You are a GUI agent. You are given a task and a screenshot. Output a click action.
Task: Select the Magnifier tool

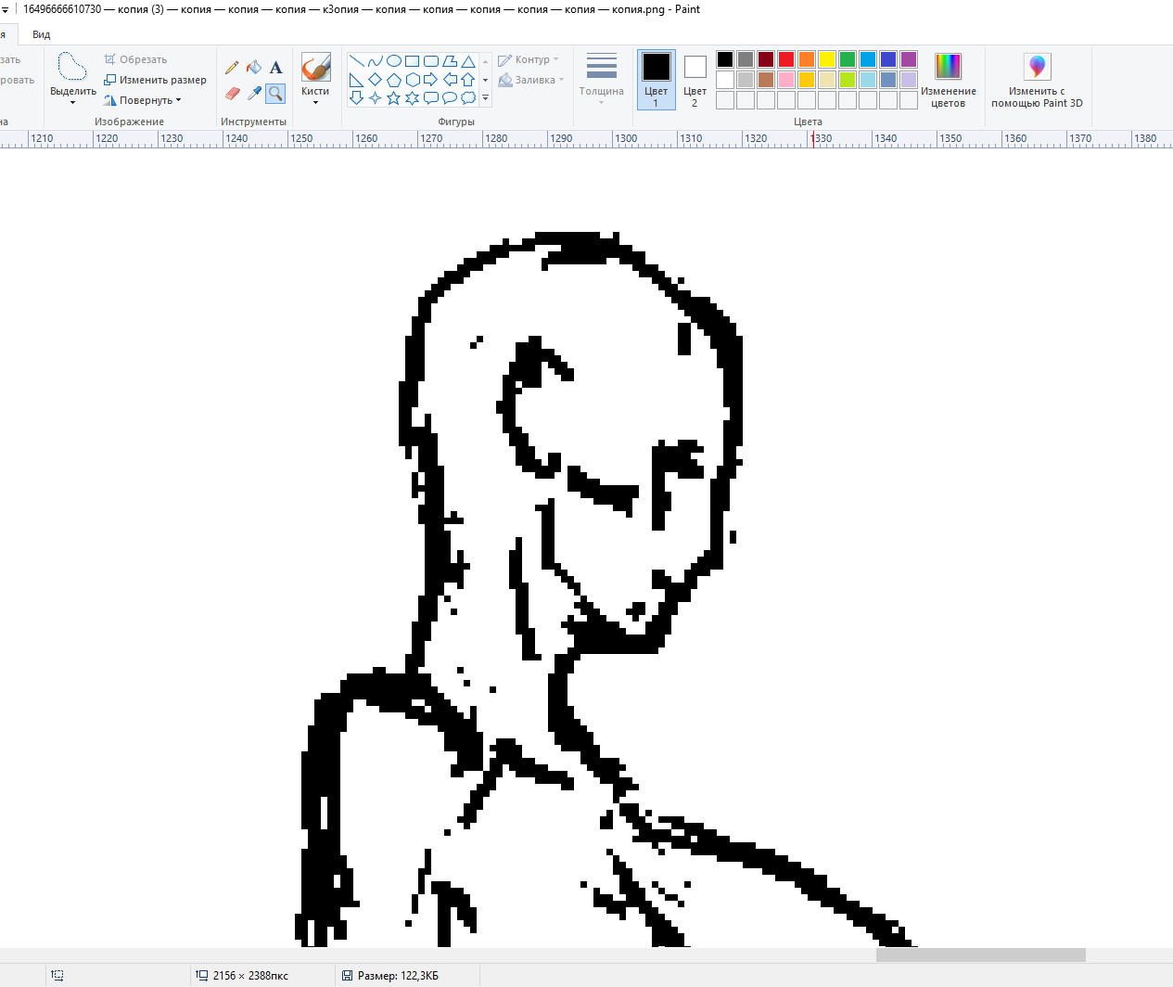click(x=275, y=93)
